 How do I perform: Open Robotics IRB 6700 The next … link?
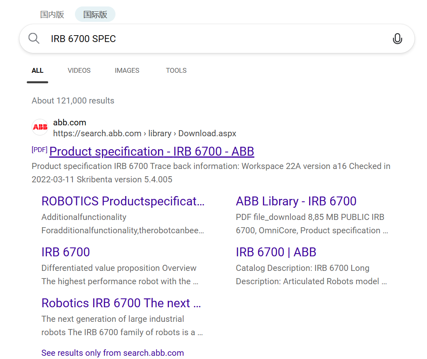pos(121,303)
